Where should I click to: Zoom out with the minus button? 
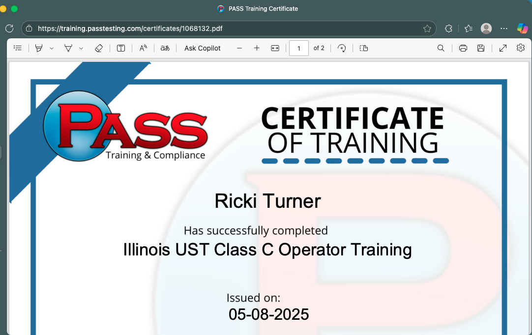(239, 48)
